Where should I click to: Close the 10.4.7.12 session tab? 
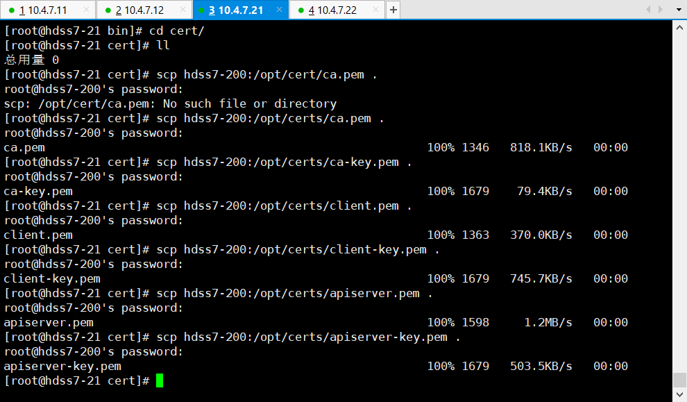point(183,10)
